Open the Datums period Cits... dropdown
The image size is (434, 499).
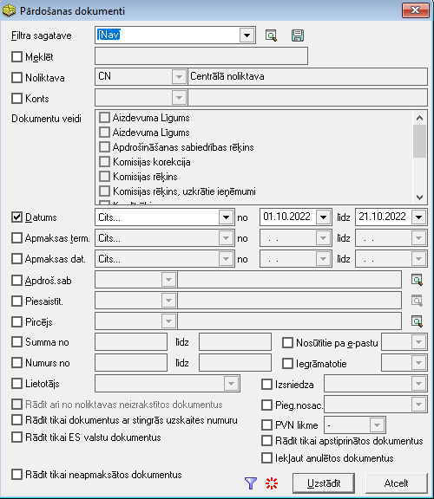(x=226, y=217)
